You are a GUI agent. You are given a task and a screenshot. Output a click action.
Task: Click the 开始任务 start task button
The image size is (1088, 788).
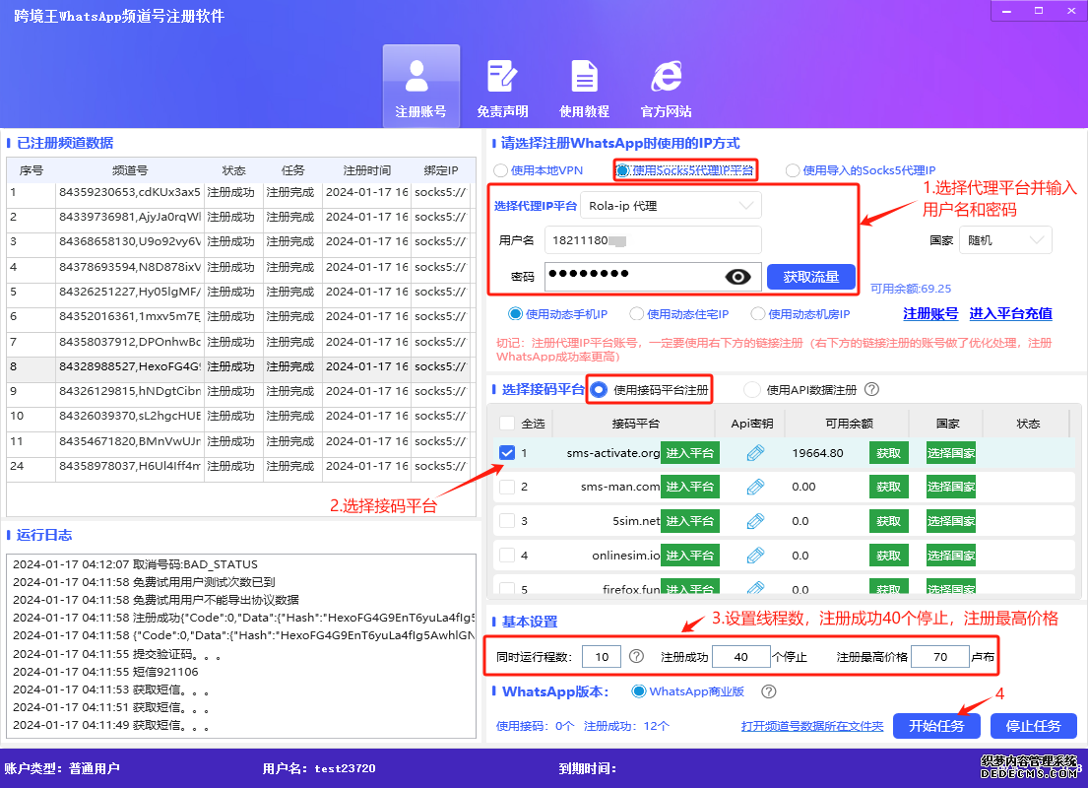click(x=935, y=725)
